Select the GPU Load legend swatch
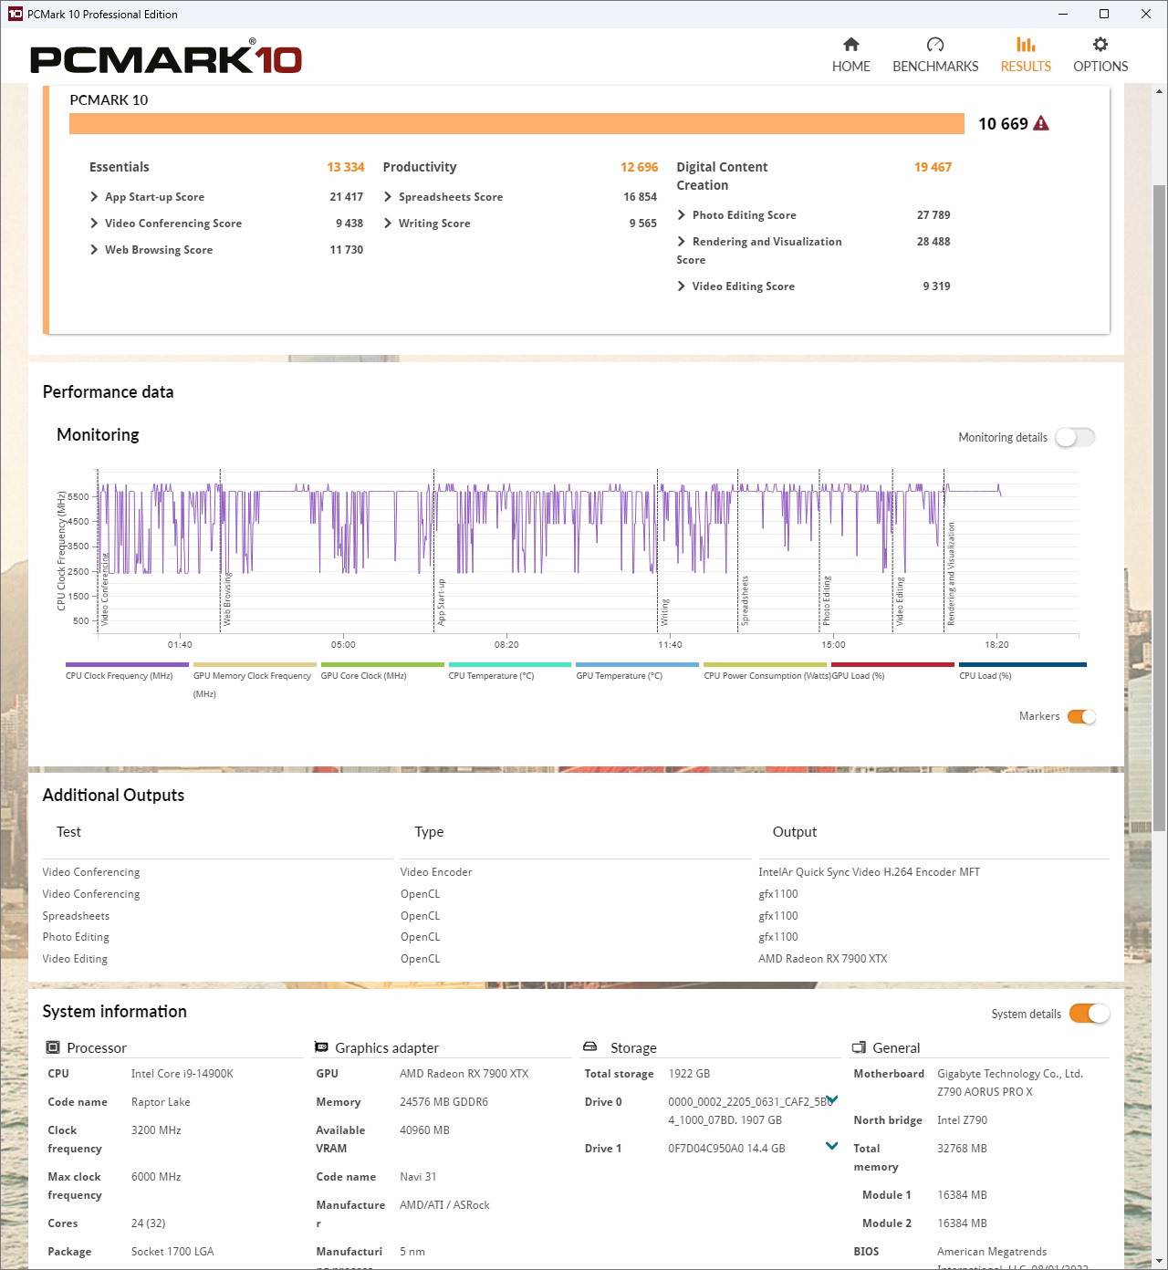Screen dimensions: 1168x1270 pos(893,664)
